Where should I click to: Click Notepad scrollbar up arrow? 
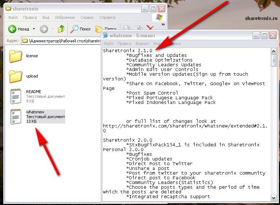(x=273, y=51)
